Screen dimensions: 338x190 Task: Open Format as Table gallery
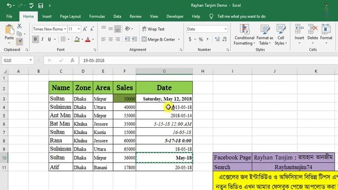(265, 34)
